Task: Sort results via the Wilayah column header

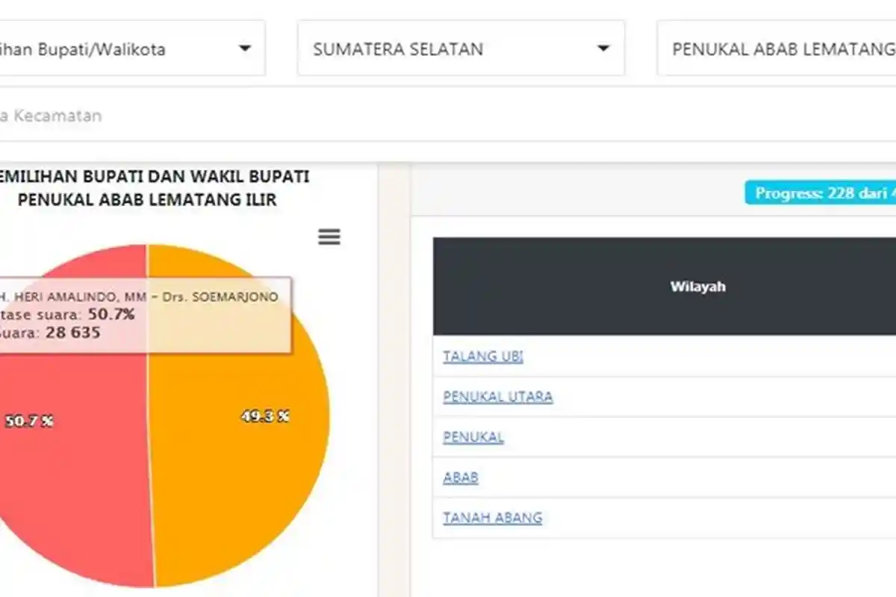Action: pyautogui.click(x=697, y=286)
